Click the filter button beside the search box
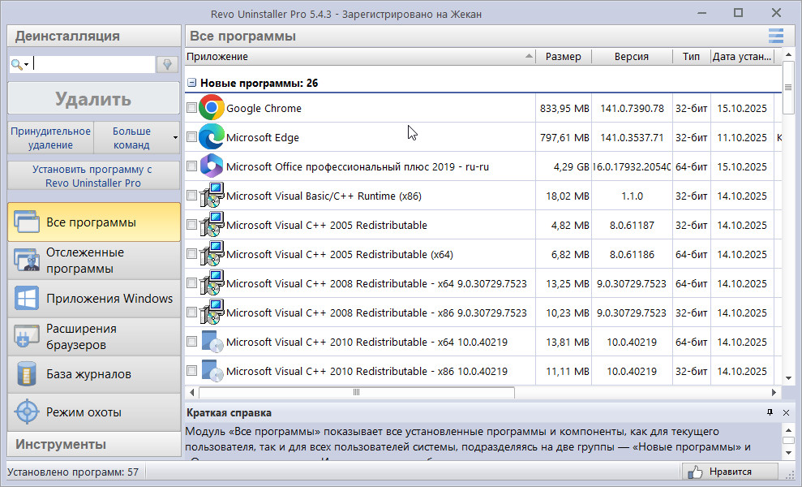Viewport: 802px width, 487px height. [x=168, y=65]
